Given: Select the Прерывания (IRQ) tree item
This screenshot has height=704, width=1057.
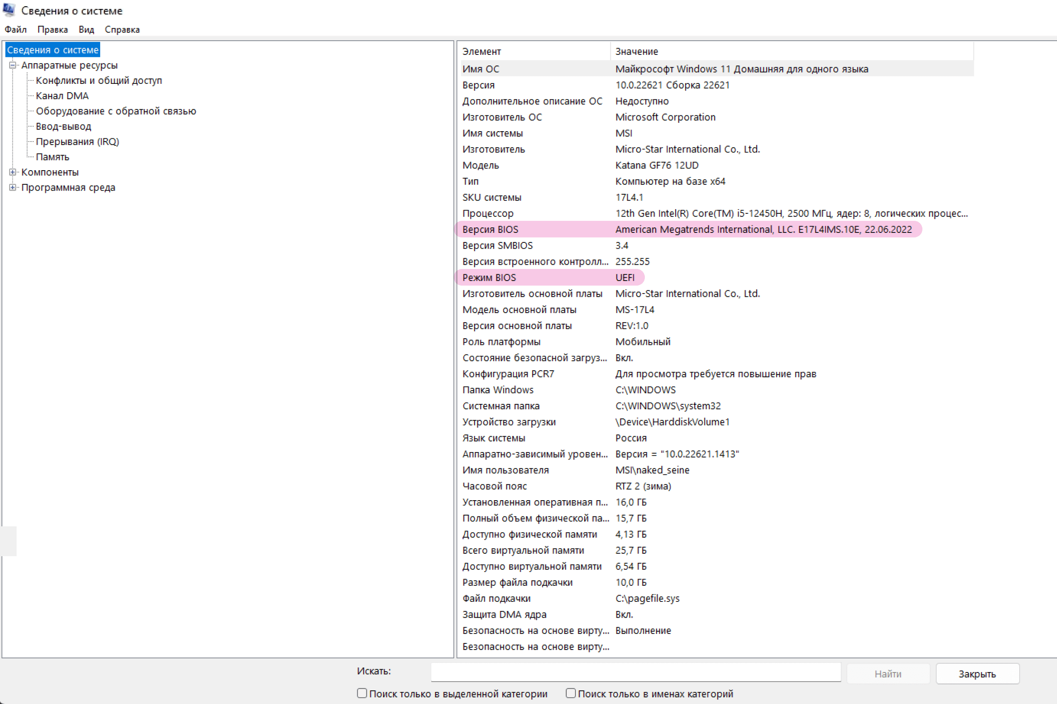Looking at the screenshot, I should (x=77, y=142).
